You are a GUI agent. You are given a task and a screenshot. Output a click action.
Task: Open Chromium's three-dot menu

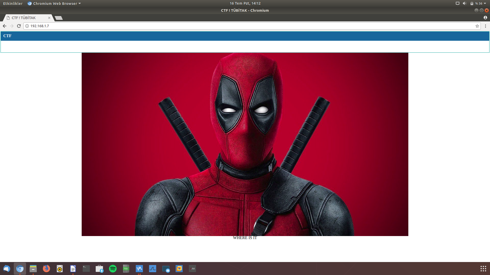click(x=485, y=26)
